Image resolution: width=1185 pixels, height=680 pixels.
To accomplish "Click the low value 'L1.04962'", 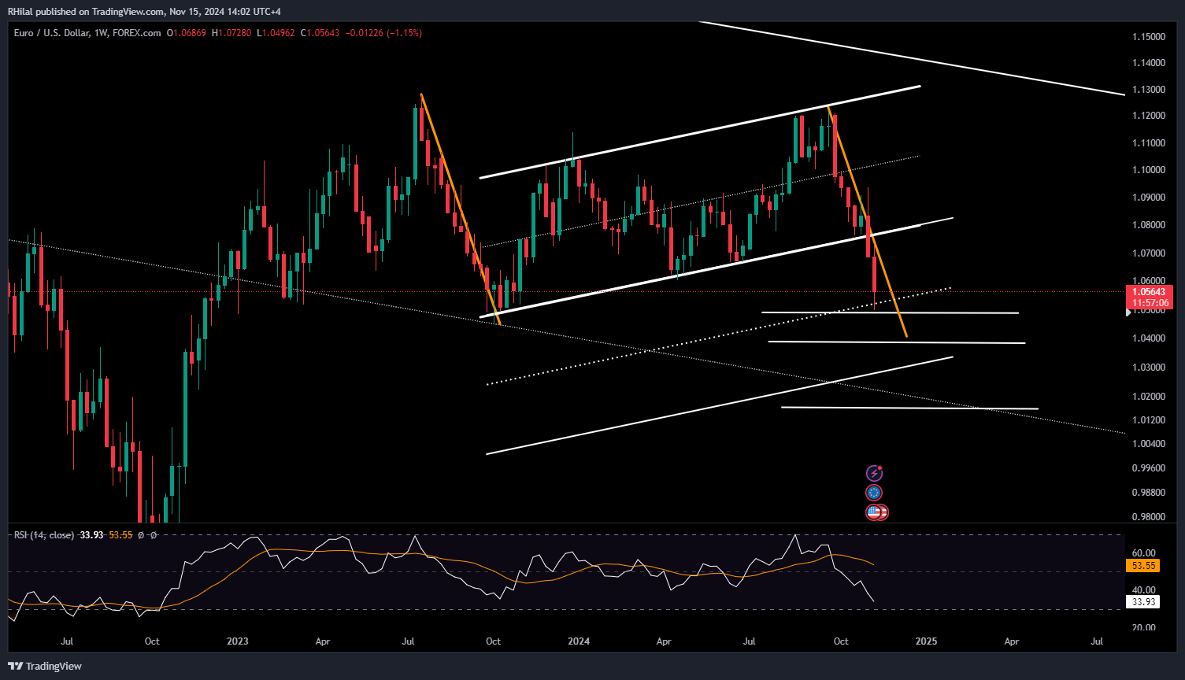I will pos(275,33).
